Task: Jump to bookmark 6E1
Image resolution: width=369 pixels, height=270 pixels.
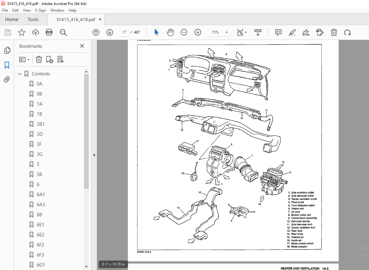Action: pos(40,225)
